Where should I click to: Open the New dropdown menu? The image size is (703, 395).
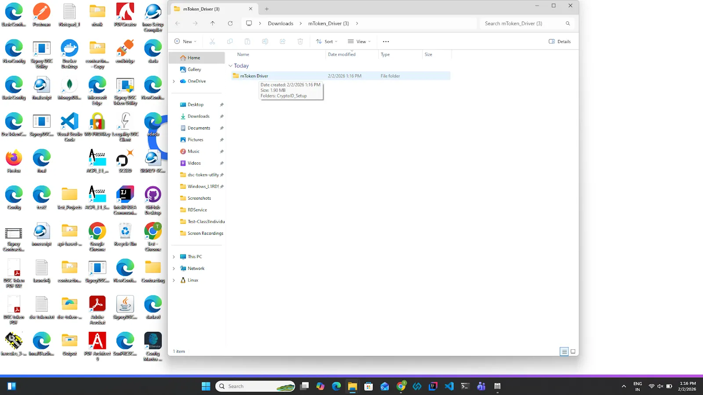point(185,41)
